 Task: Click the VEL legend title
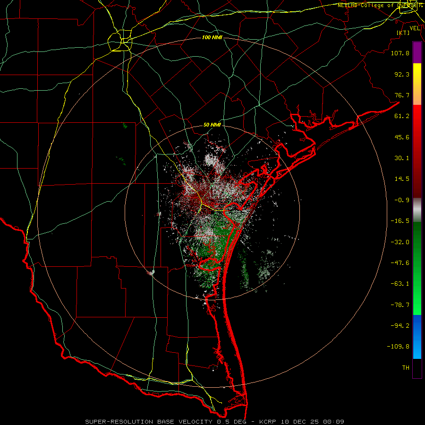pyautogui.click(x=415, y=28)
